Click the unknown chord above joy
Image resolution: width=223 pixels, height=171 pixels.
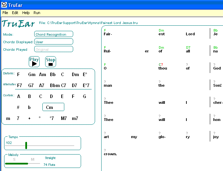[x=214, y=133]
